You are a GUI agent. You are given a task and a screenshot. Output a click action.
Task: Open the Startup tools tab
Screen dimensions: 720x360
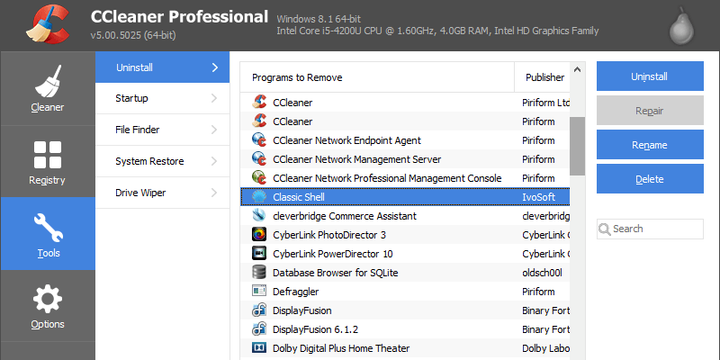(x=163, y=98)
